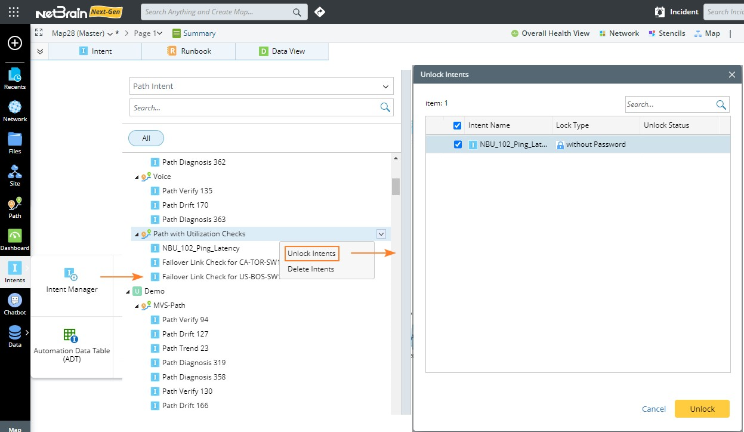
Task: Collapse the Voice tree node
Action: click(137, 177)
